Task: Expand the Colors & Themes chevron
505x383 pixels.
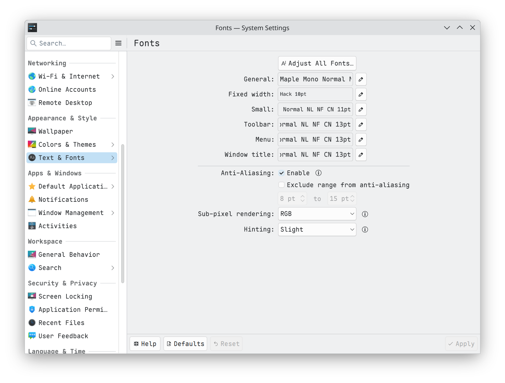Action: (113, 144)
